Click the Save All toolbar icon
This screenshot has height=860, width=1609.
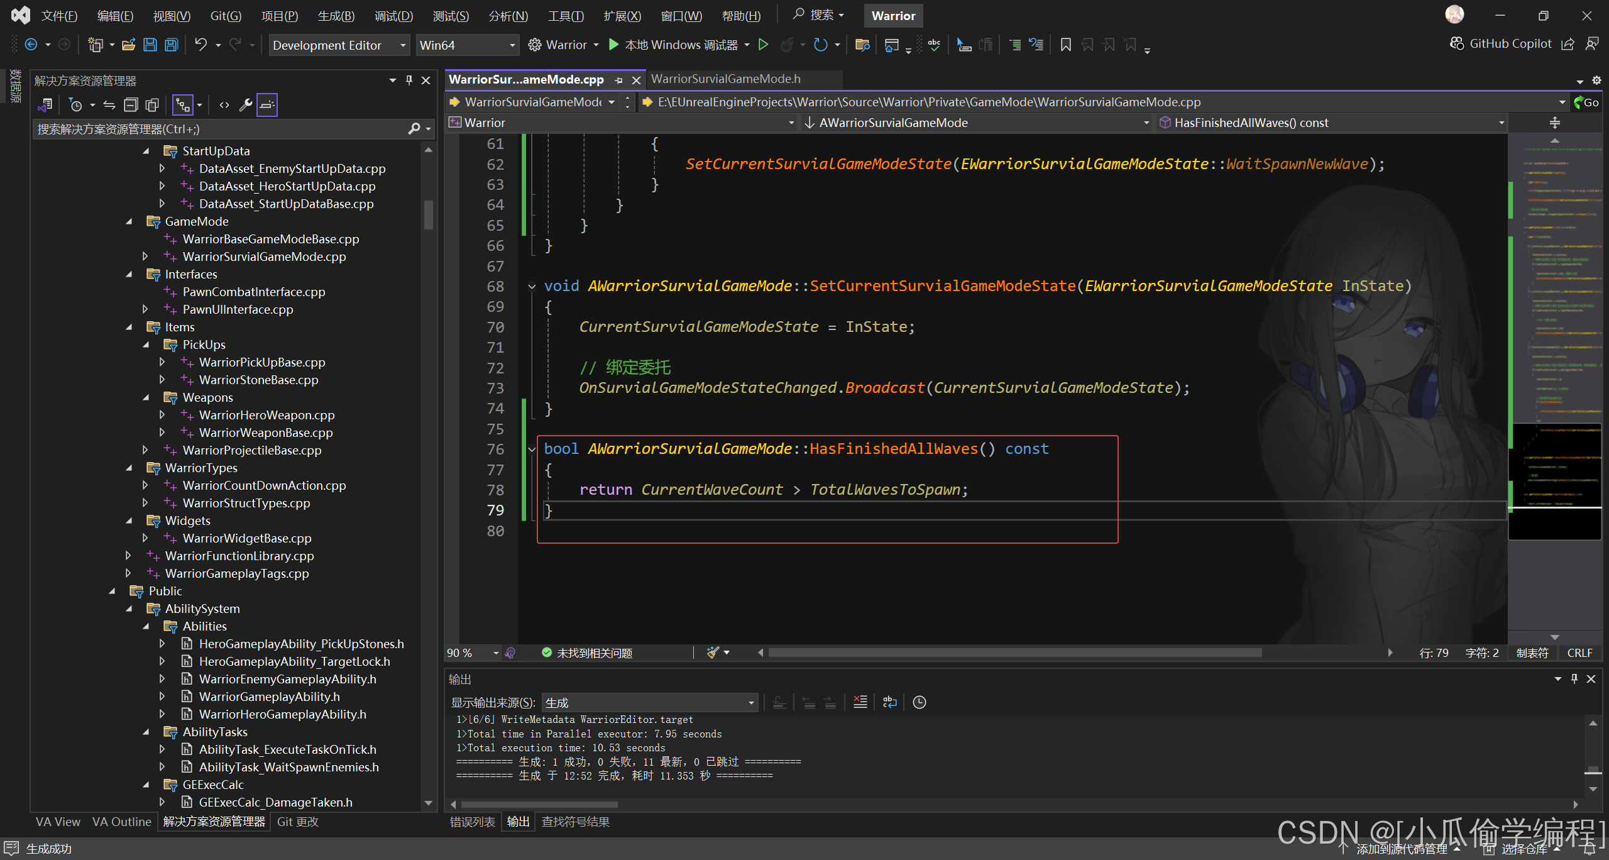(171, 45)
